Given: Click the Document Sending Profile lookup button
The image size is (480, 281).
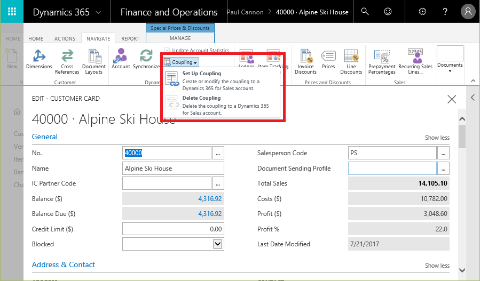Looking at the screenshot, I should coord(443,168).
